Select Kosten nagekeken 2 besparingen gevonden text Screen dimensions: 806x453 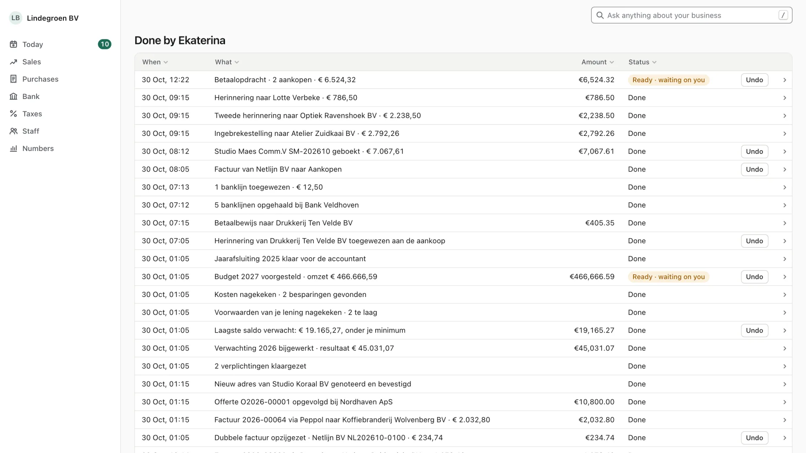tap(290, 294)
